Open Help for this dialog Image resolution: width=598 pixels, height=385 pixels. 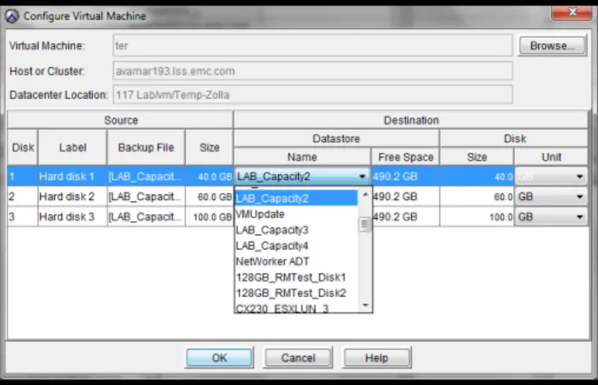(x=377, y=358)
